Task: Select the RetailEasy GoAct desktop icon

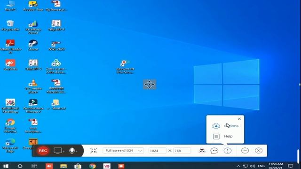Action: 33,27
